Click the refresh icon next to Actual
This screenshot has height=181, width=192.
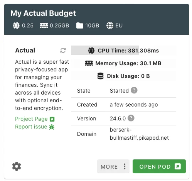(x=63, y=50)
